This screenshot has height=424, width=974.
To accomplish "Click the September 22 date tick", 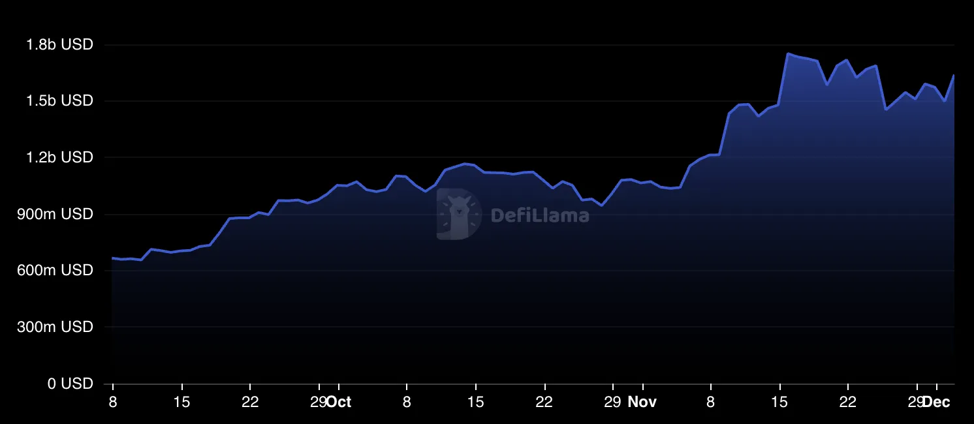I will (x=250, y=402).
